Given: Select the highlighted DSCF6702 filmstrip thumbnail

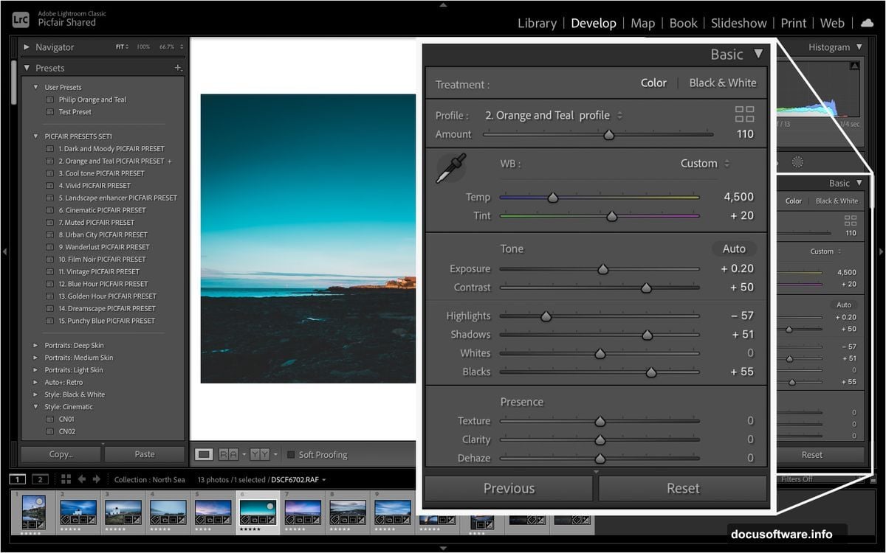Looking at the screenshot, I should pyautogui.click(x=257, y=511).
